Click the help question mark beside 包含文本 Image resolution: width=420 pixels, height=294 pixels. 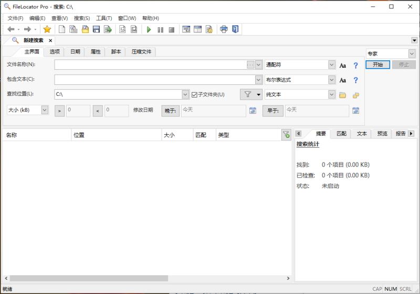point(355,80)
